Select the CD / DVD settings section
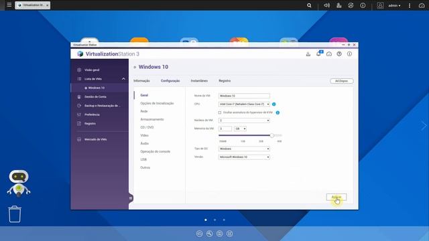Viewport: 429px width, 241px height. [147, 127]
